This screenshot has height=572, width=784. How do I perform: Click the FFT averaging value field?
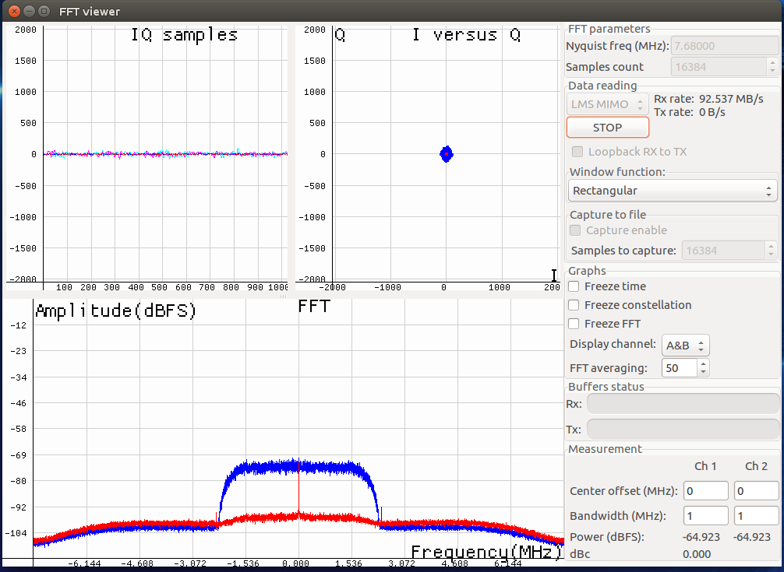point(679,368)
